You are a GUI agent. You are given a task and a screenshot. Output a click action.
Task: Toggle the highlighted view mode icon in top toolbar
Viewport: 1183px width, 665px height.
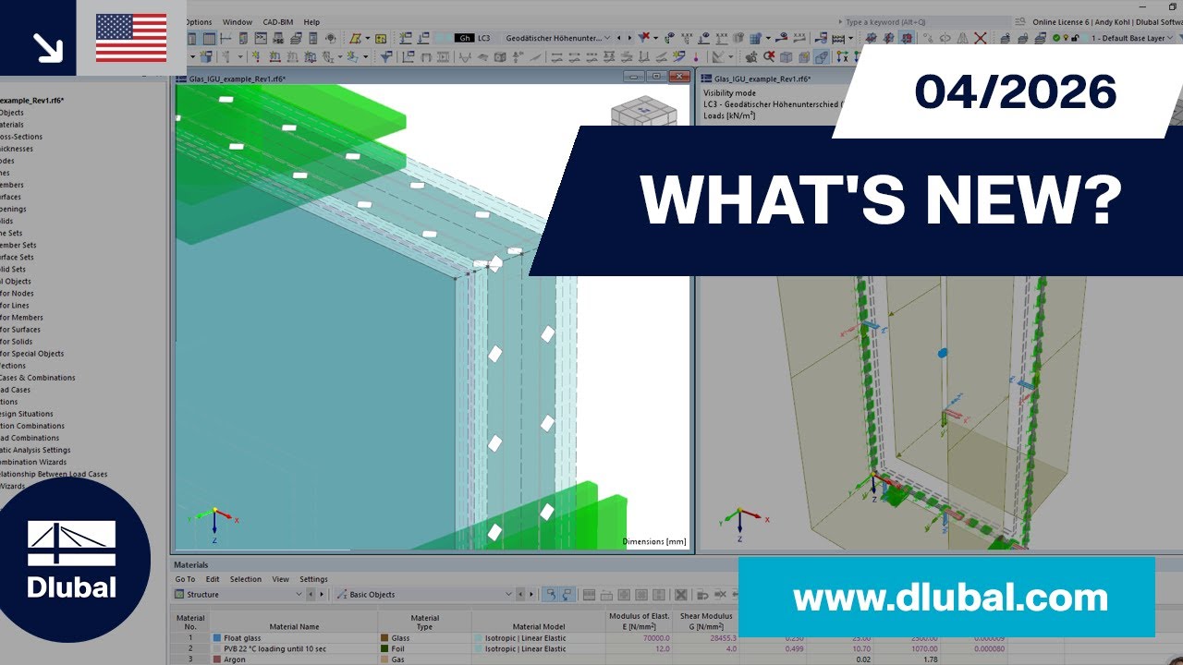pos(907,38)
